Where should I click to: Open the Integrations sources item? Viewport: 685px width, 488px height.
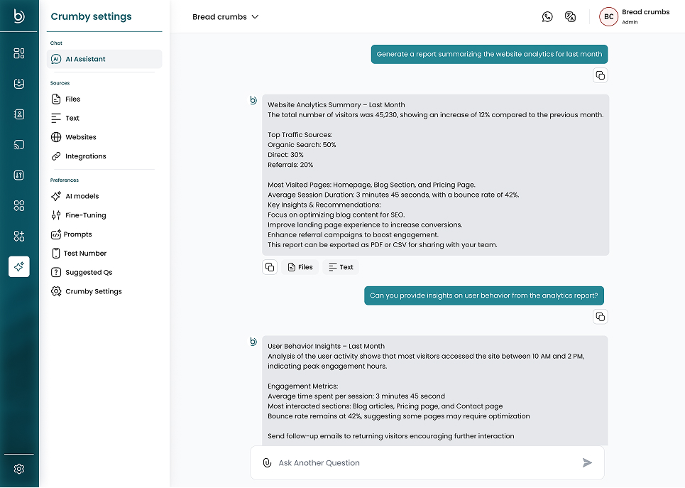pos(85,156)
